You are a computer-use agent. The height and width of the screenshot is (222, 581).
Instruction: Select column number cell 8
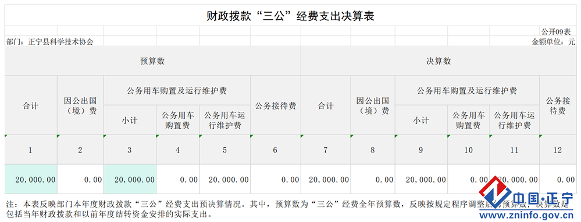click(x=373, y=150)
